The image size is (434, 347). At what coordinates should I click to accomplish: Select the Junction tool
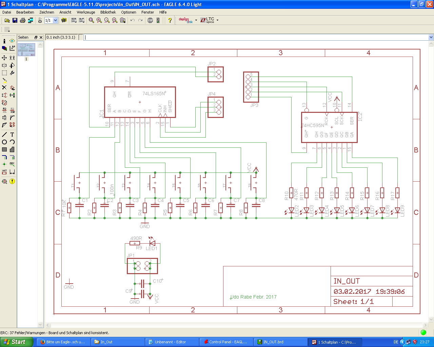tap(4, 164)
